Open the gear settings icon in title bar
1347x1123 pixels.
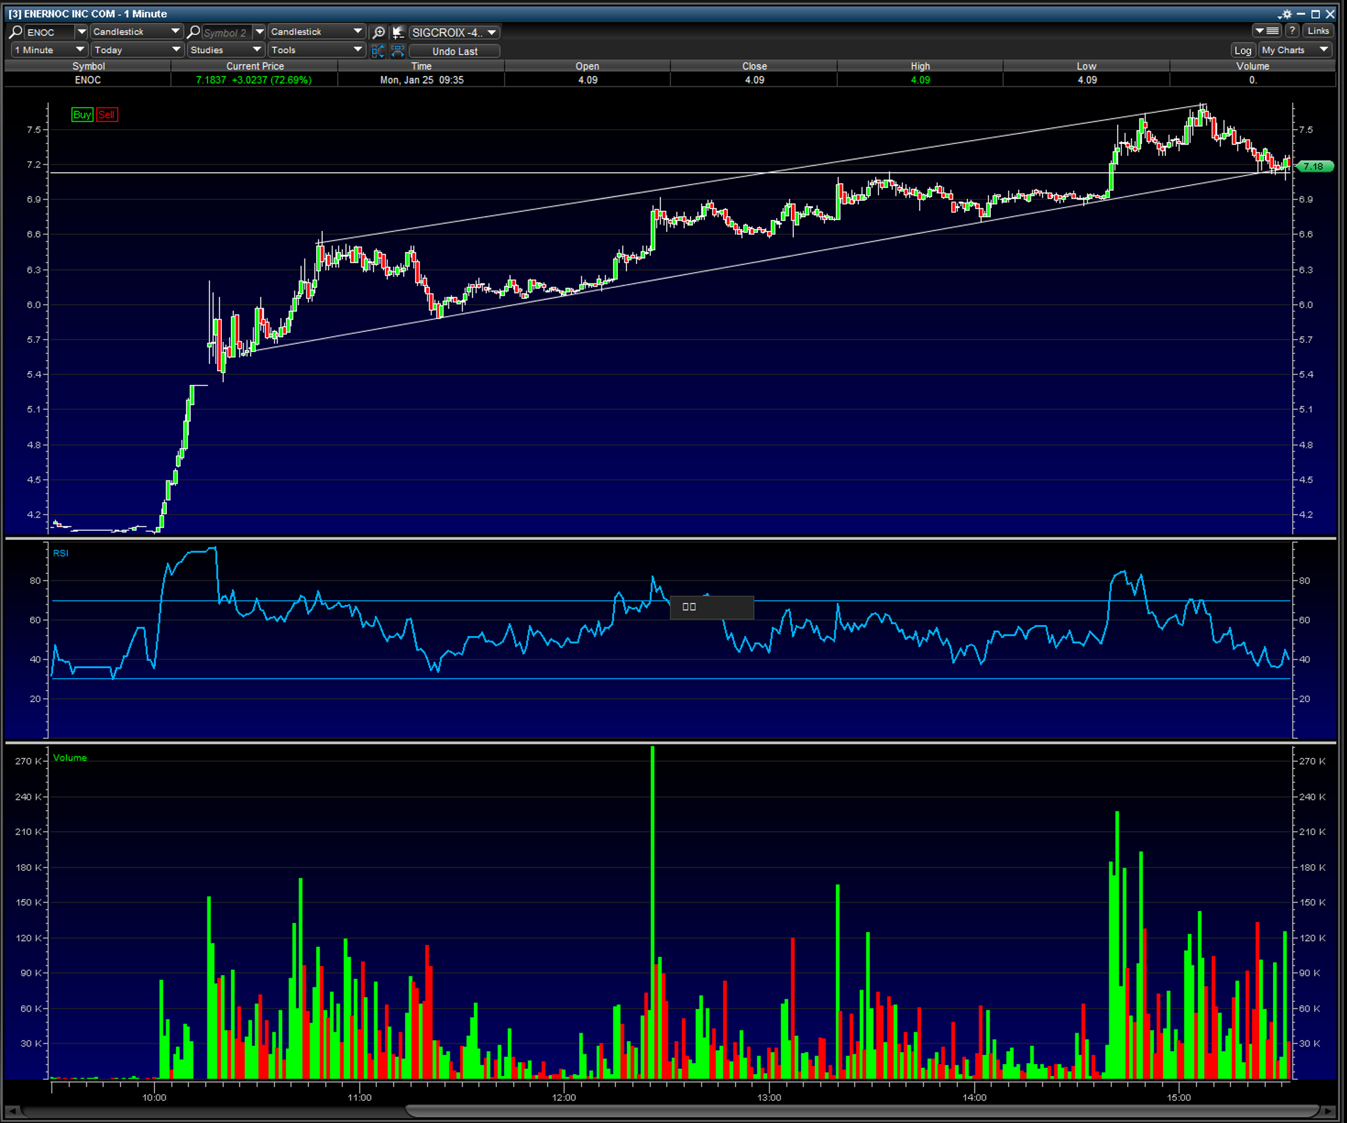[1286, 13]
